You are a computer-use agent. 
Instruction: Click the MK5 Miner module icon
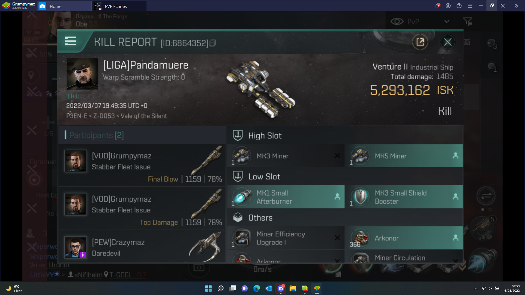coord(360,156)
